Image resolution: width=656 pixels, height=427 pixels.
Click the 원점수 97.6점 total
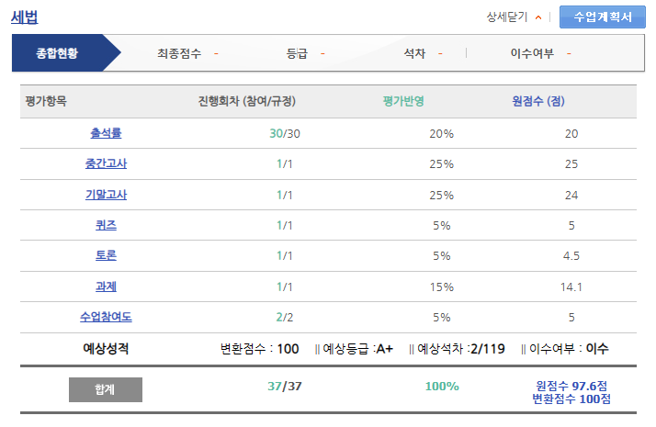pyautogui.click(x=571, y=386)
